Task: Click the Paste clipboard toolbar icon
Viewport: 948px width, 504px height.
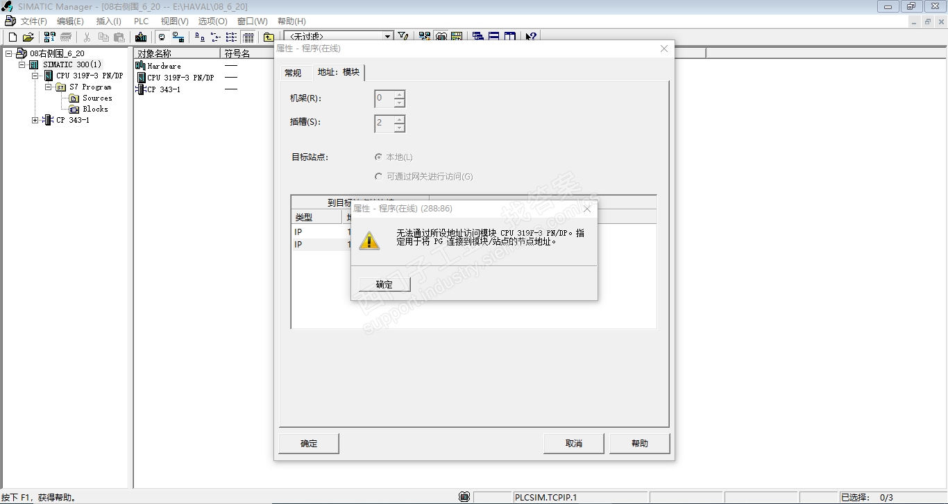Action: click(119, 37)
